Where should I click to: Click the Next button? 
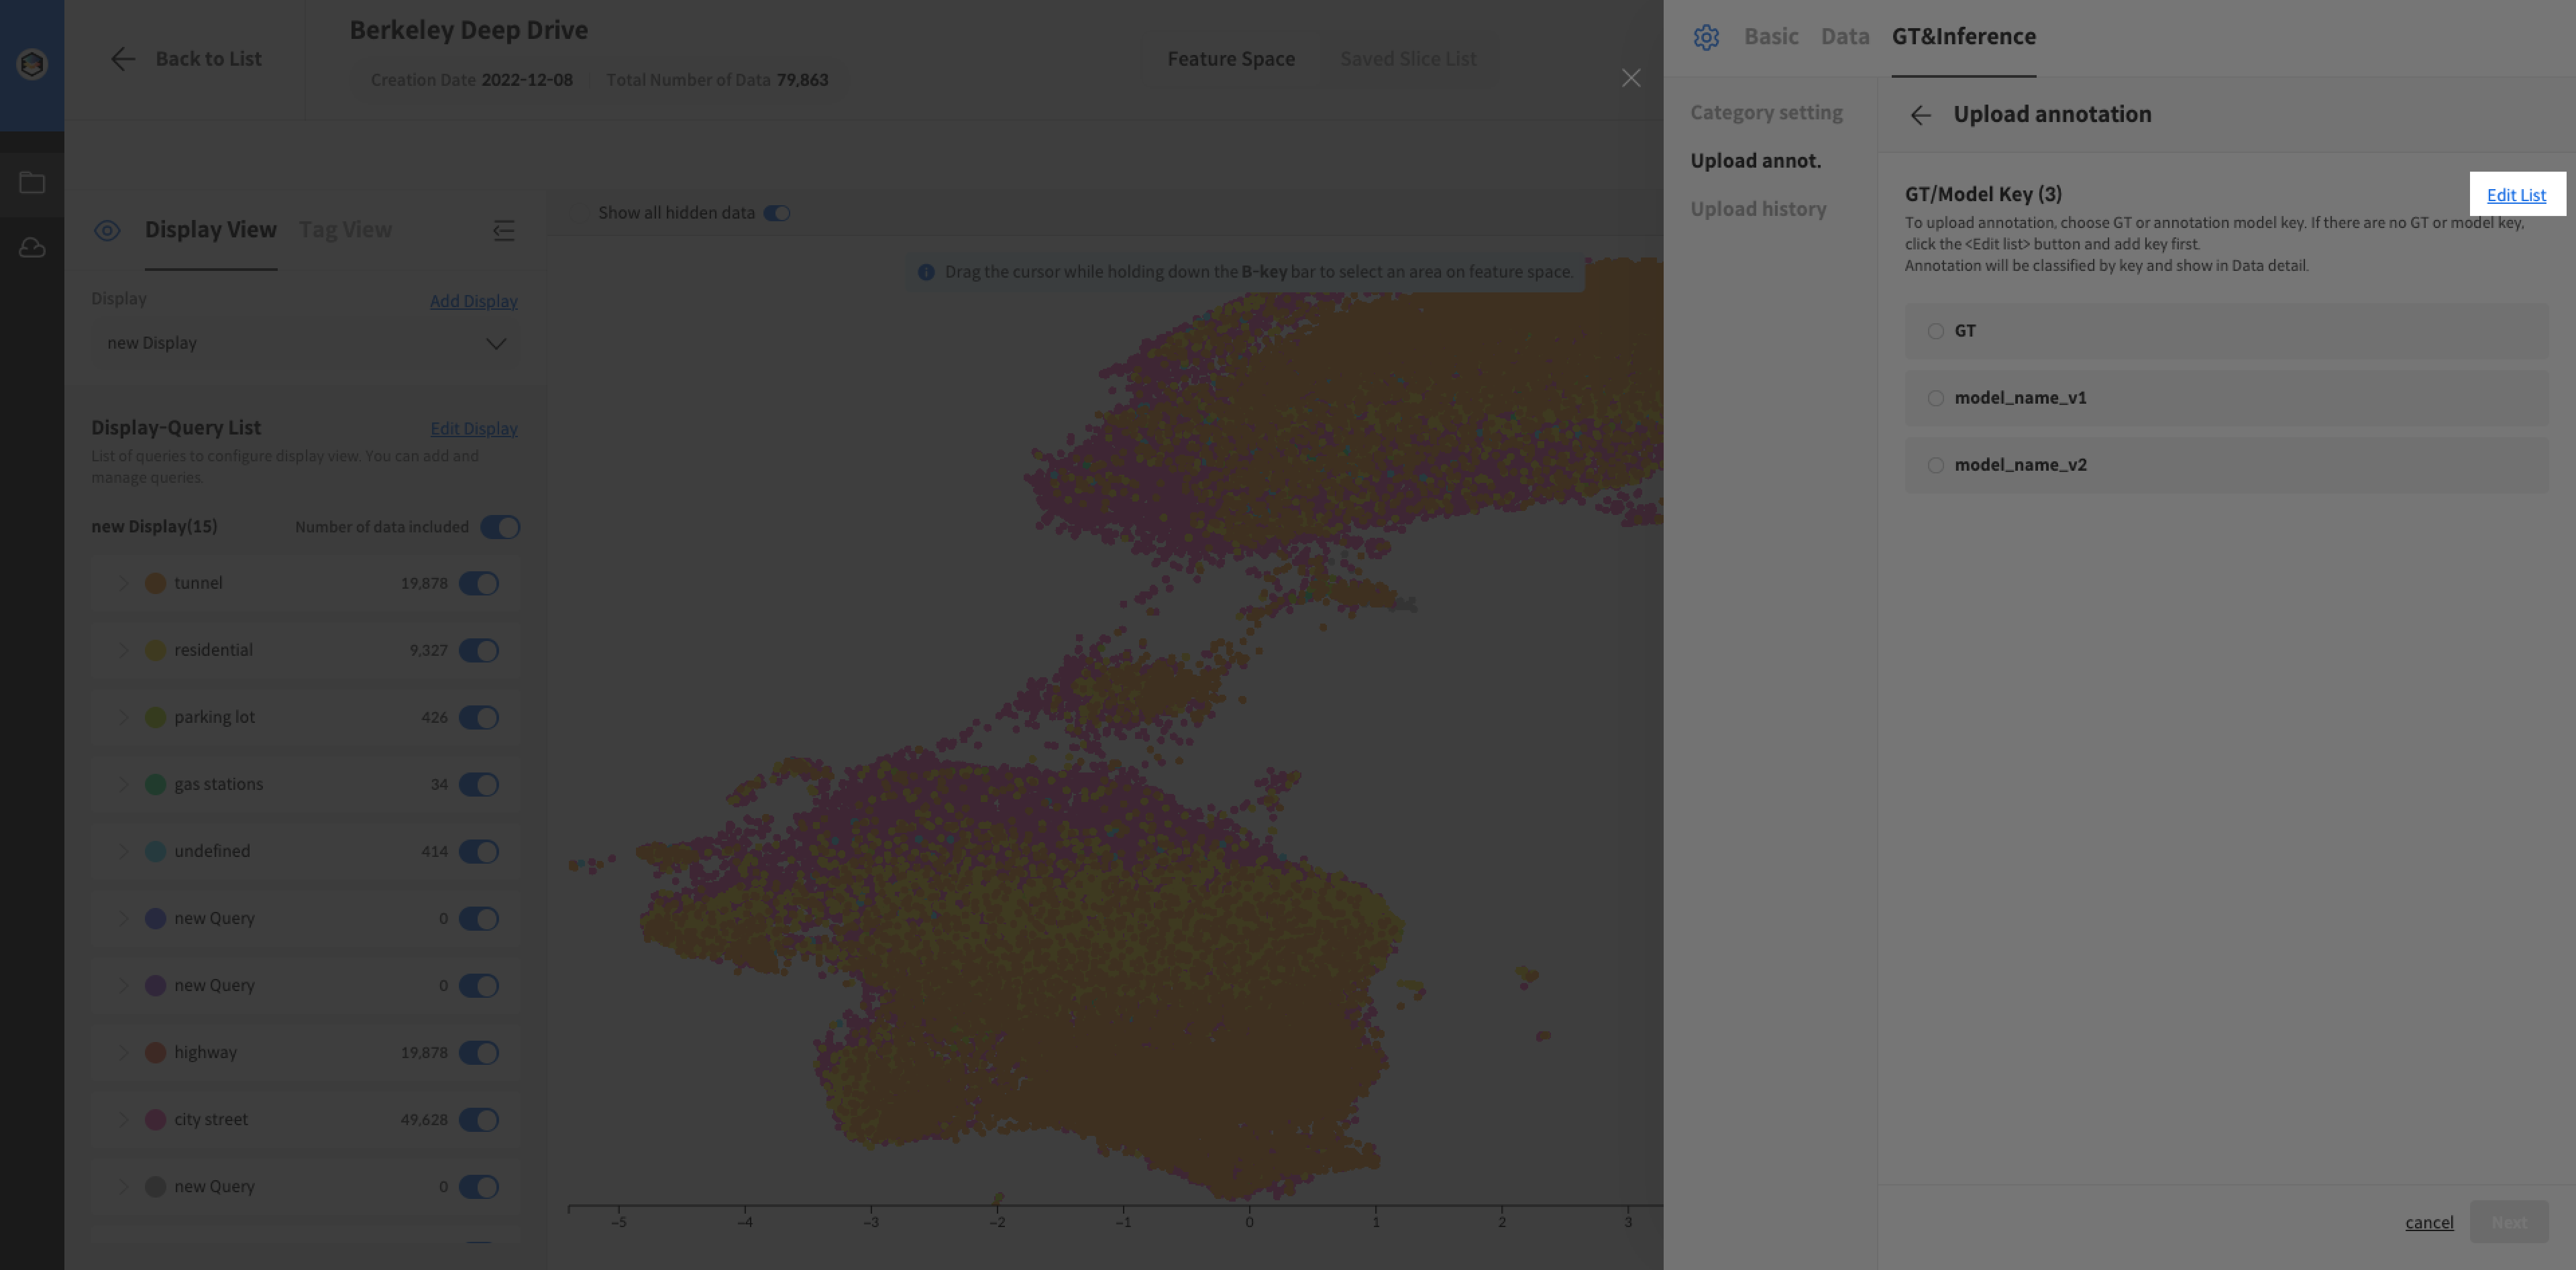tap(2509, 1222)
